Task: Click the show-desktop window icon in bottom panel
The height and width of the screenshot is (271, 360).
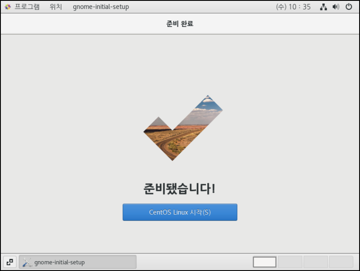Action: point(10,262)
